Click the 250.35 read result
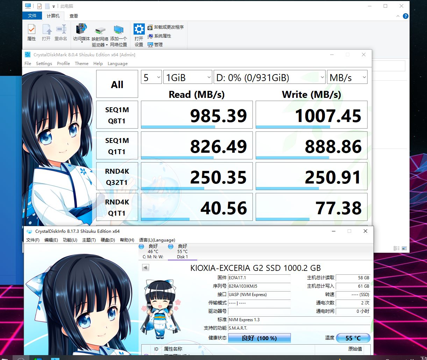Image resolution: width=427 pixels, height=360 pixels. pyautogui.click(x=197, y=177)
